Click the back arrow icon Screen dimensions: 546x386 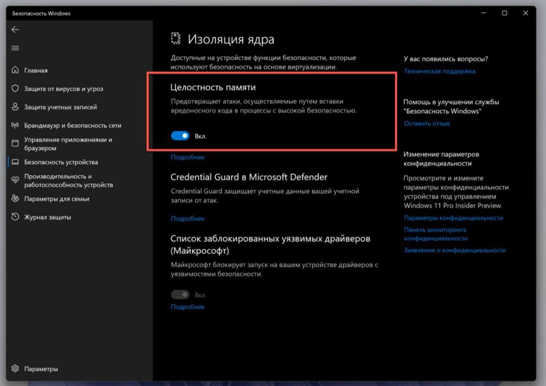tap(15, 29)
